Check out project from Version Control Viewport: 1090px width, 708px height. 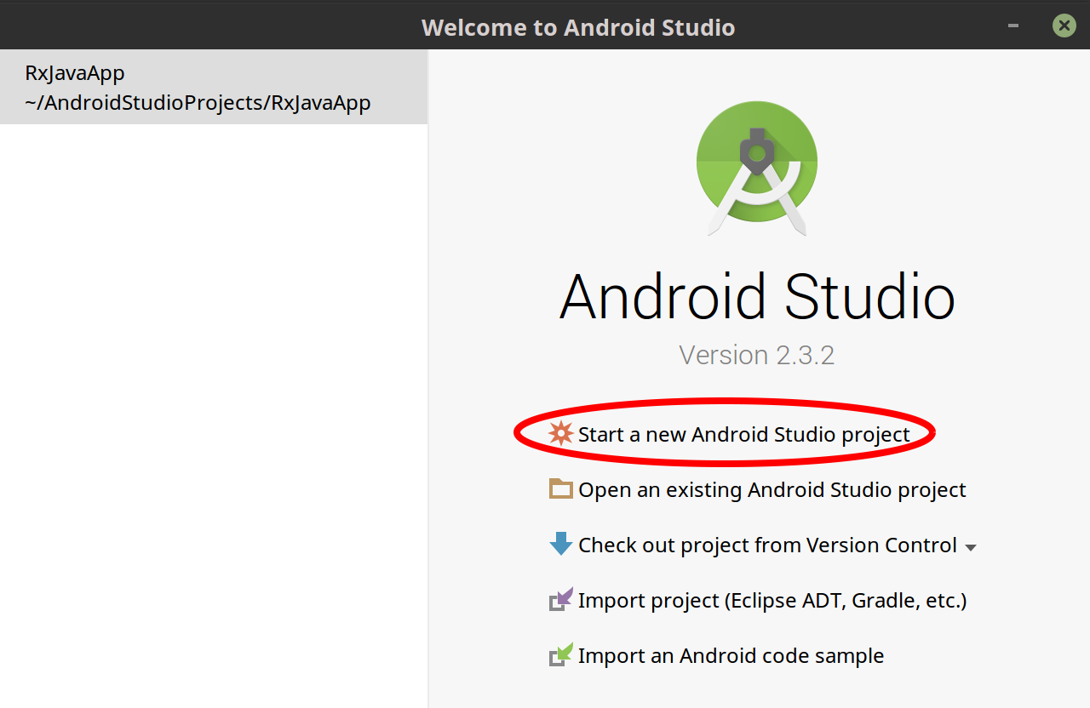point(767,545)
